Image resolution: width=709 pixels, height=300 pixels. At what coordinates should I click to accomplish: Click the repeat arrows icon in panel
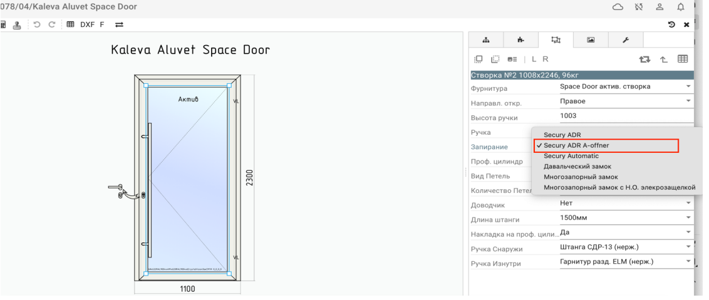644,59
